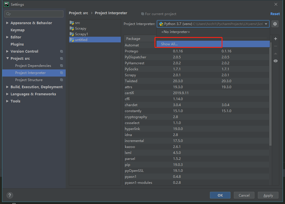This screenshot has height=204, width=285.
Task: Click in the settings search field
Action: [34, 14]
